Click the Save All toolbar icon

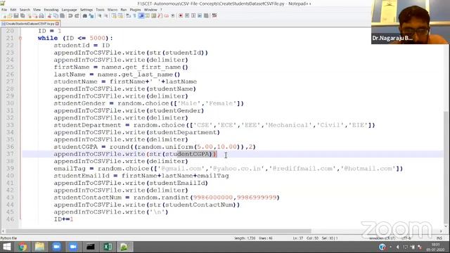coord(22,15)
